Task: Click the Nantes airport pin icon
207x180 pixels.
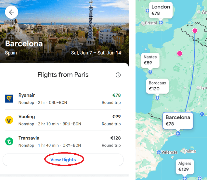Action: coord(150,72)
